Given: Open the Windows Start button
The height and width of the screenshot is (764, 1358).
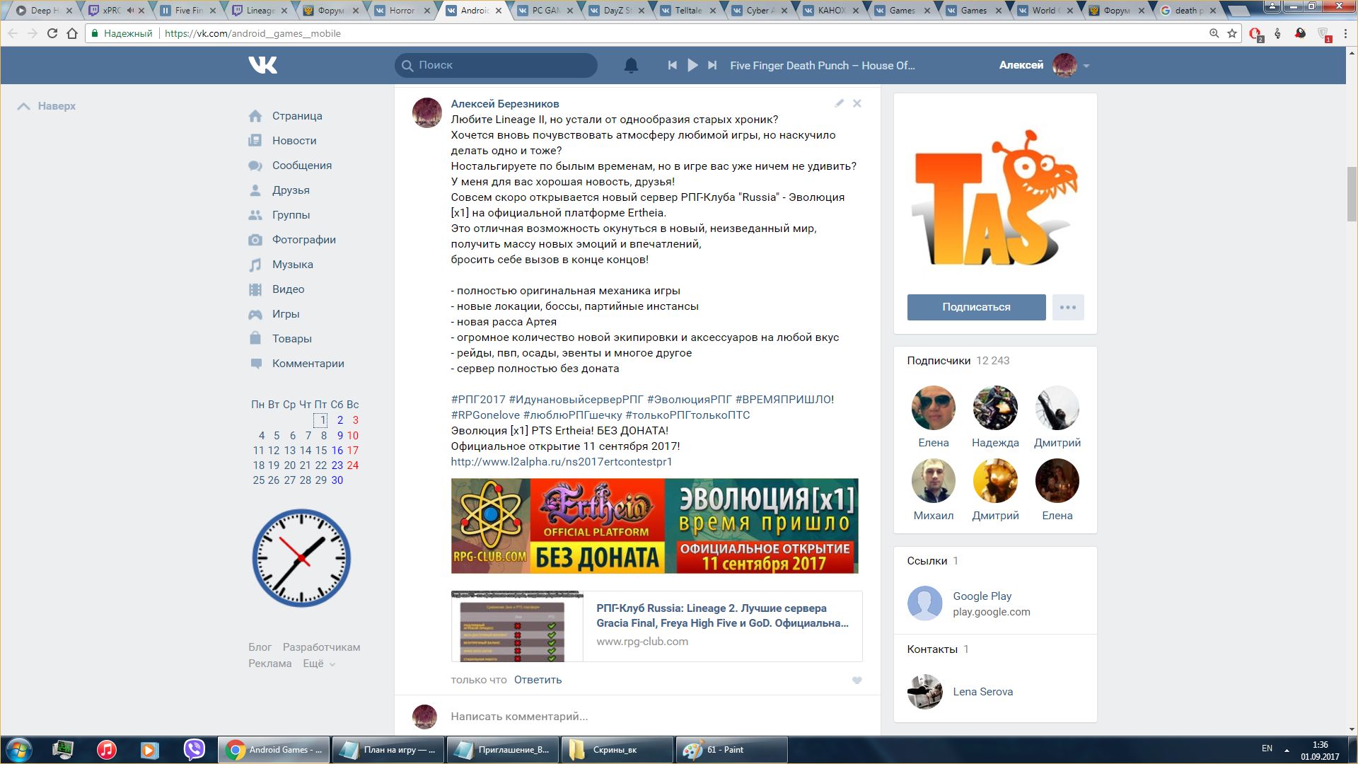Looking at the screenshot, I should click(19, 749).
